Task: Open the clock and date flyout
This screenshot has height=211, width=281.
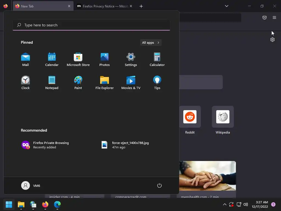Action: pos(260,204)
